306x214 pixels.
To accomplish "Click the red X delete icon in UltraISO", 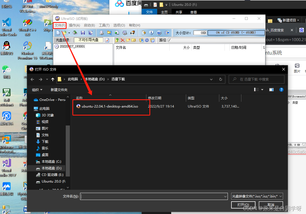I will 123,40.
